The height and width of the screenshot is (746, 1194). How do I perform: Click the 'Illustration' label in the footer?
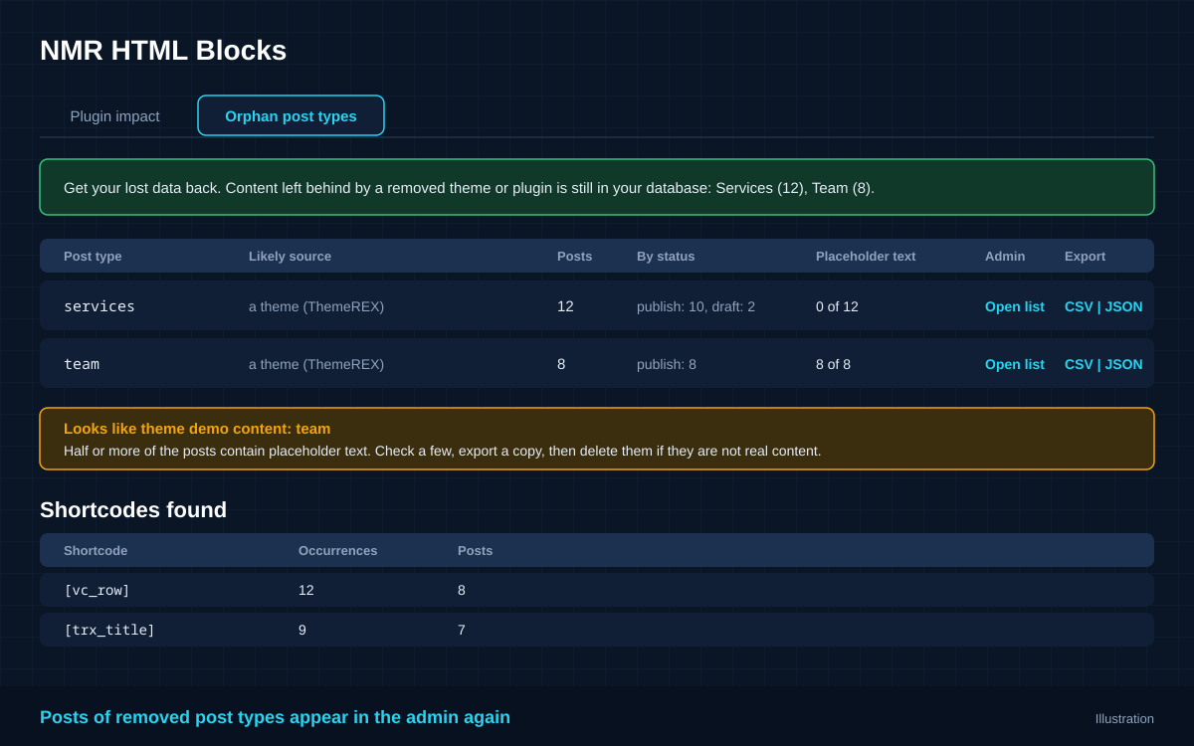point(1124,718)
